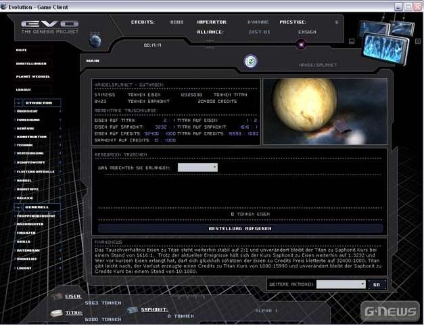Click the '6000 Tonnen' Titan value
The height and width of the screenshot is (325, 424).
point(103,320)
